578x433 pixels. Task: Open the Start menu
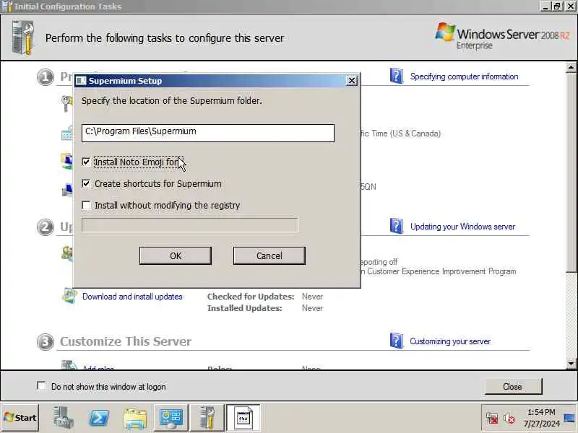tap(20, 418)
